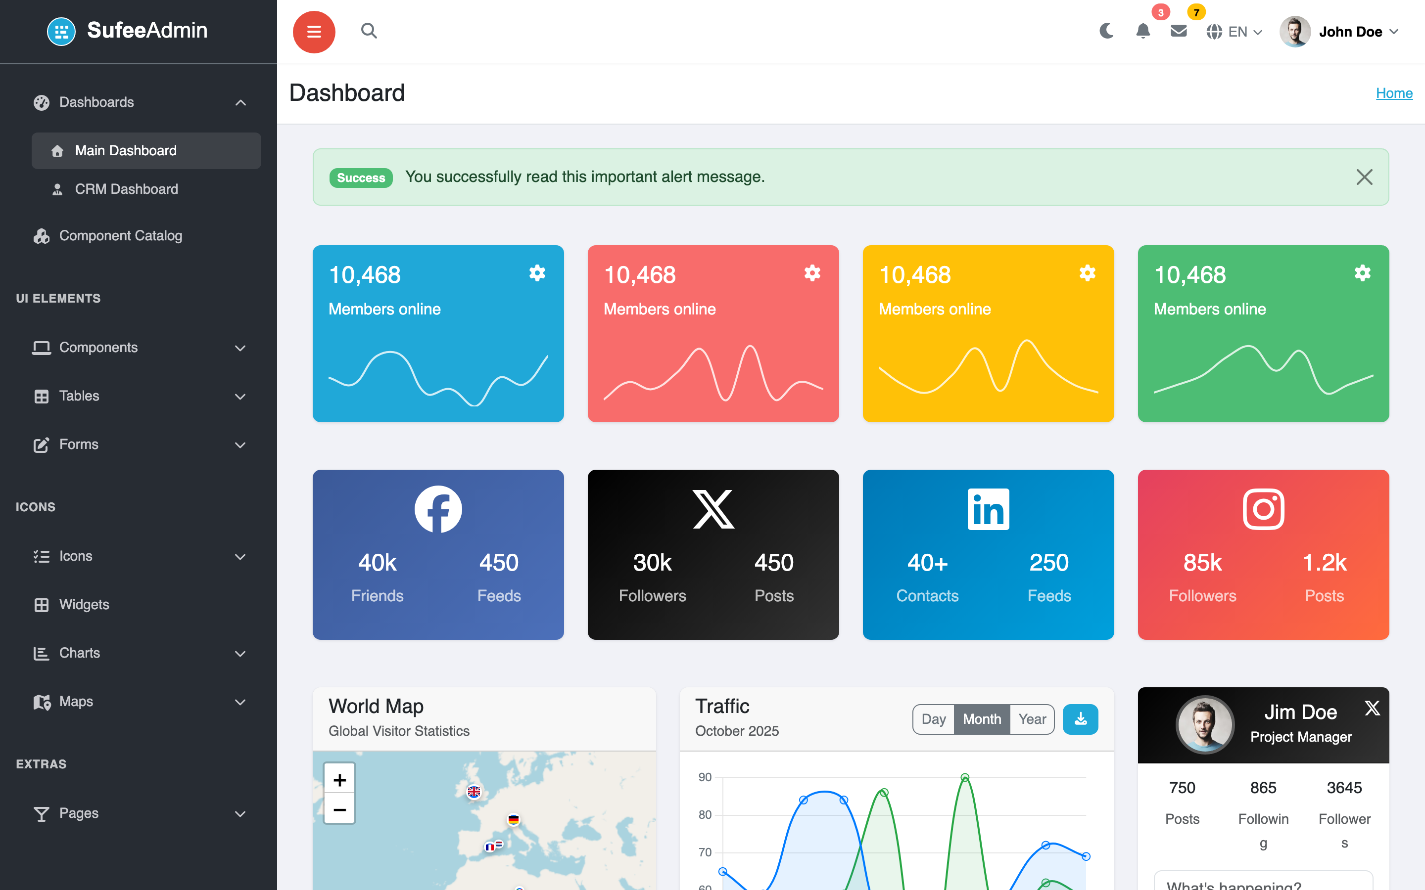Click the France flag marker on the map
The width and height of the screenshot is (1425, 890).
point(489,847)
